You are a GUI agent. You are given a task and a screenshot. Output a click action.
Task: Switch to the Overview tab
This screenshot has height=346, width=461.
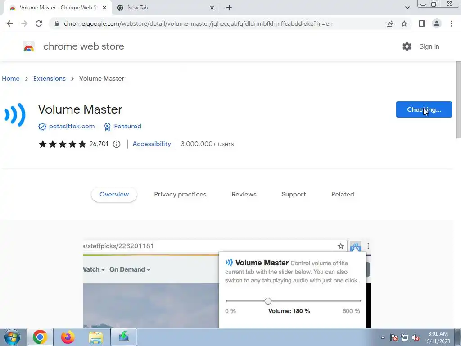tap(114, 195)
